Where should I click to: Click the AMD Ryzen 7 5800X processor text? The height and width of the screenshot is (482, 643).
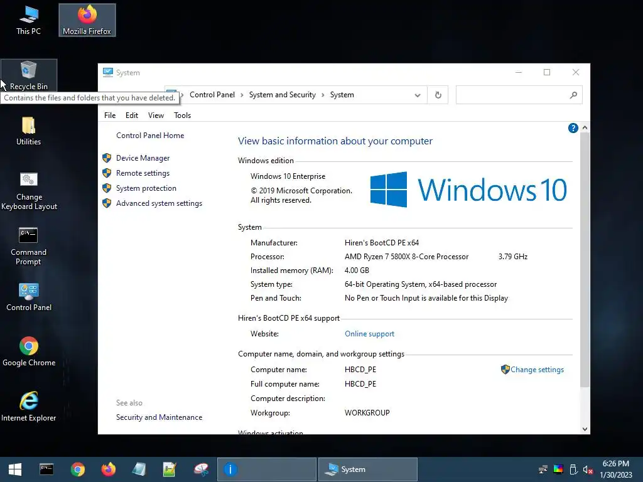[406, 257]
